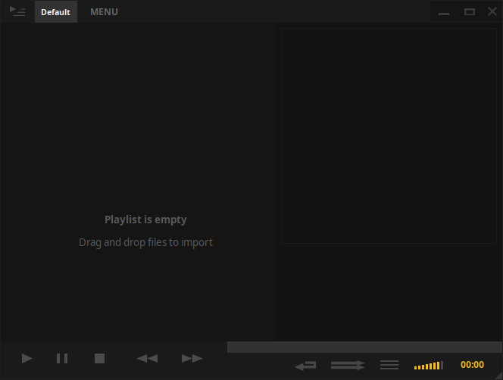The width and height of the screenshot is (503, 380).
Task: Skip to the previous track
Action: (147, 358)
